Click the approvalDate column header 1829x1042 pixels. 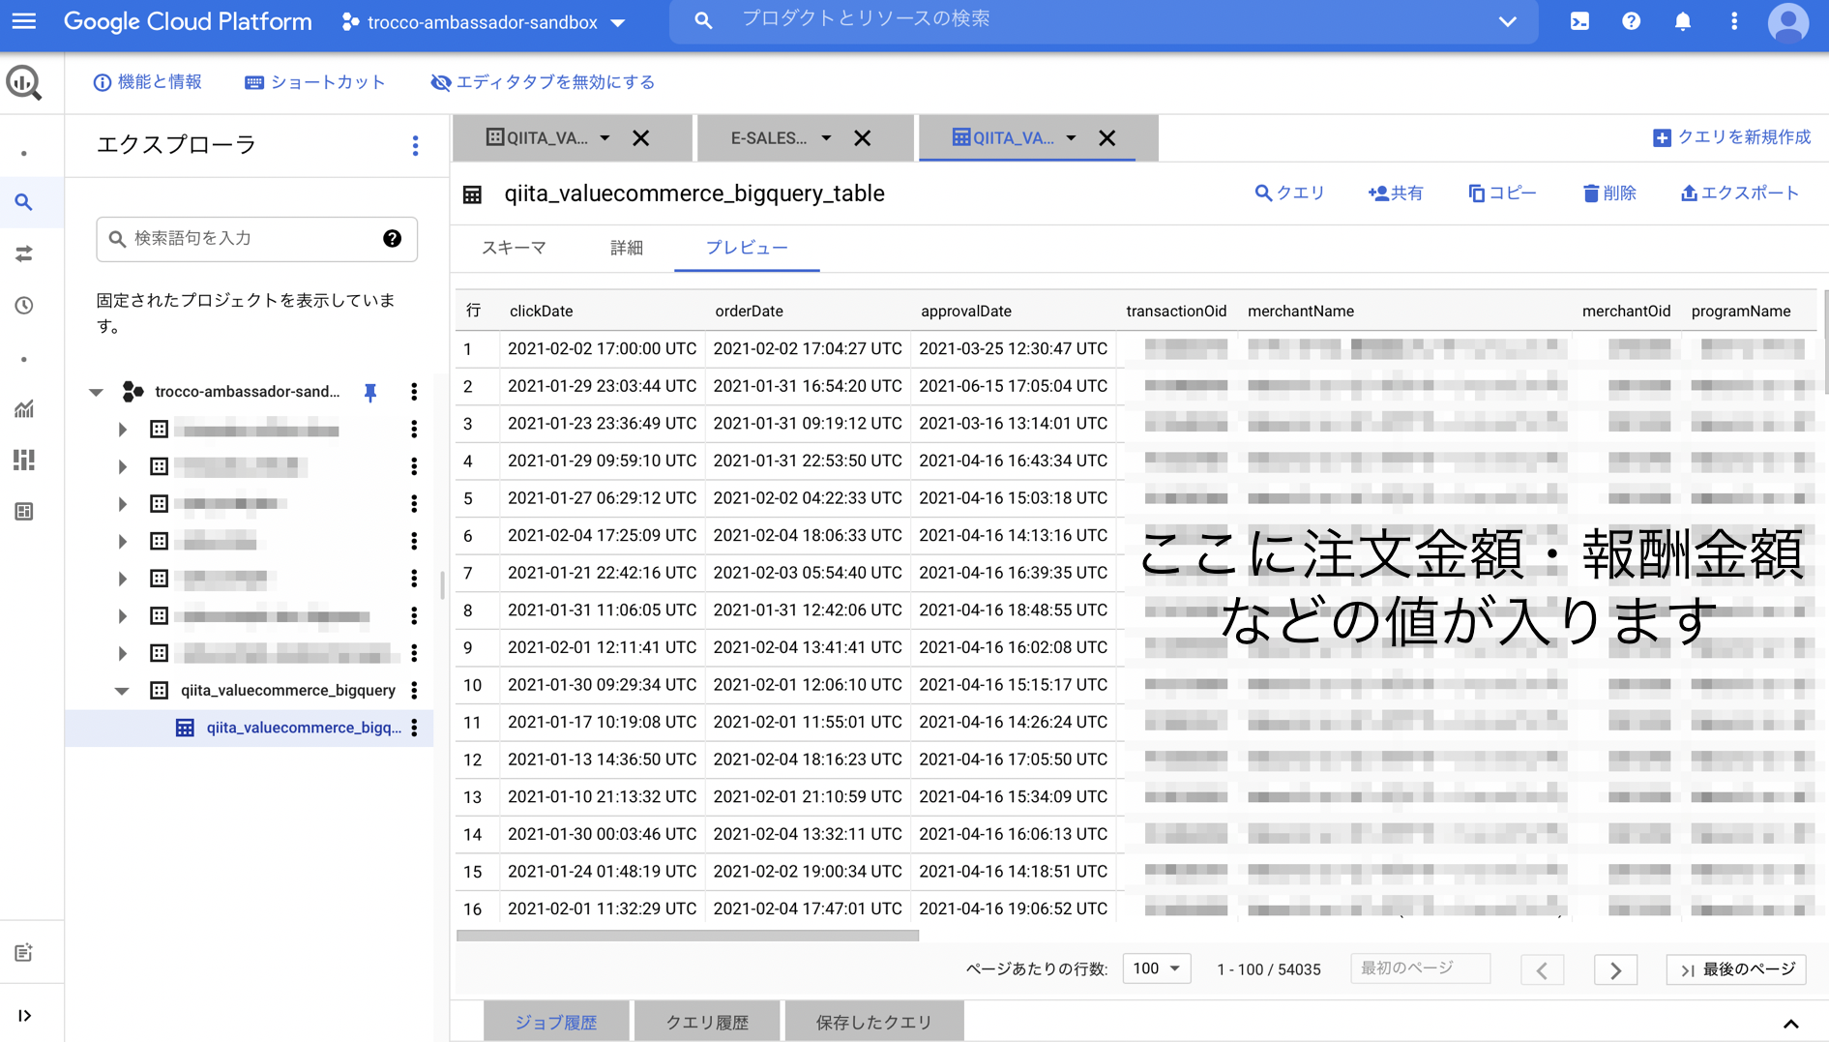pyautogui.click(x=965, y=312)
